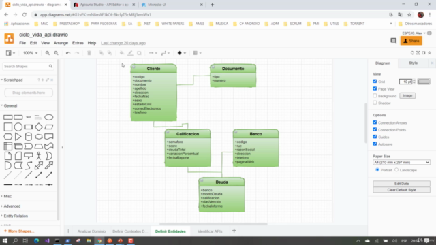Image resolution: width=436 pixels, height=245 pixels.
Task: Open Visual Studio from the taskbar
Action: (x=47, y=240)
